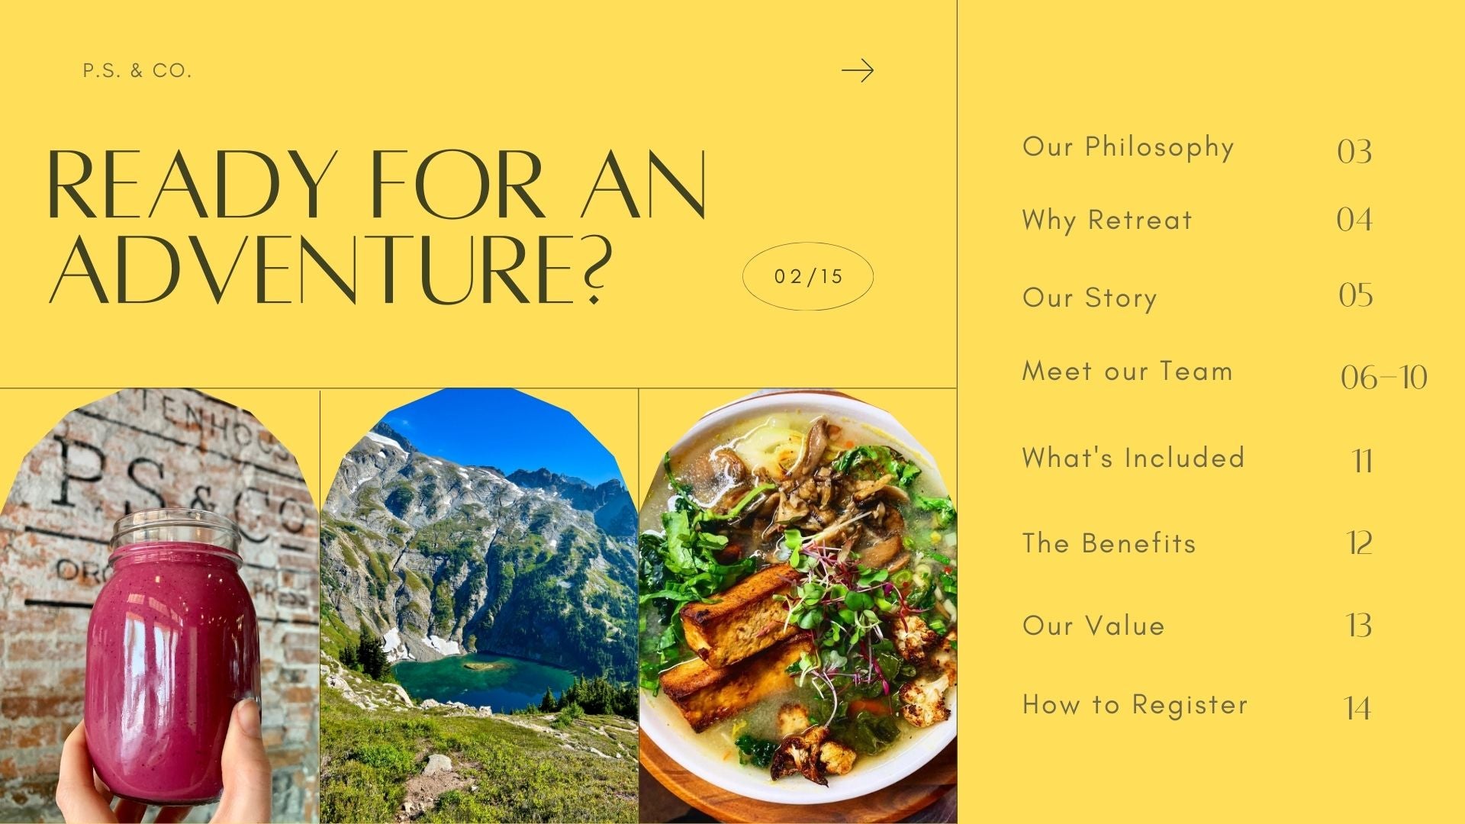
Task: Click page number 14
Action: point(1357,709)
